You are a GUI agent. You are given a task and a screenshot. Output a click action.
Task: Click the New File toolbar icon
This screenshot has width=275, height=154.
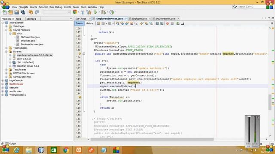click(x=5, y=12)
